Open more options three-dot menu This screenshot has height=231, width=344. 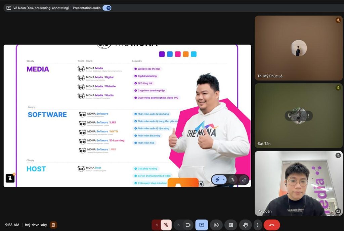(258, 225)
